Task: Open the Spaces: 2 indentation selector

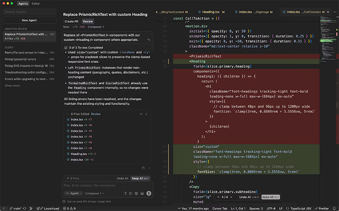Action: [x=256, y=208]
